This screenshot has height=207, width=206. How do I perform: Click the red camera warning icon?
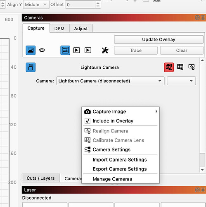tap(169, 67)
